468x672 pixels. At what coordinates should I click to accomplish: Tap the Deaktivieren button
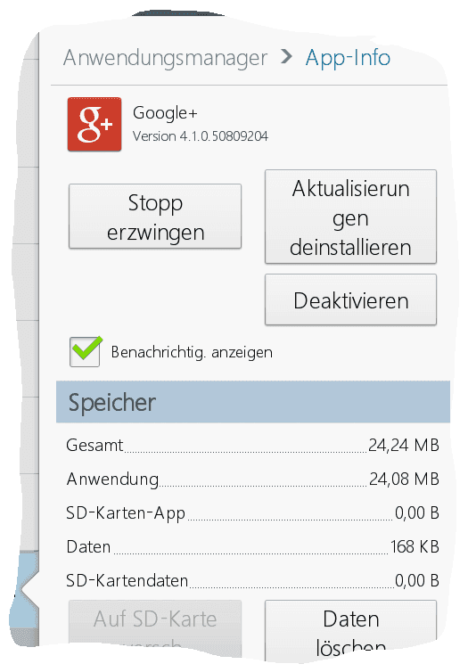pyautogui.click(x=350, y=300)
